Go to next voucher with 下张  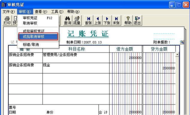pyautogui.click(x=107, y=20)
